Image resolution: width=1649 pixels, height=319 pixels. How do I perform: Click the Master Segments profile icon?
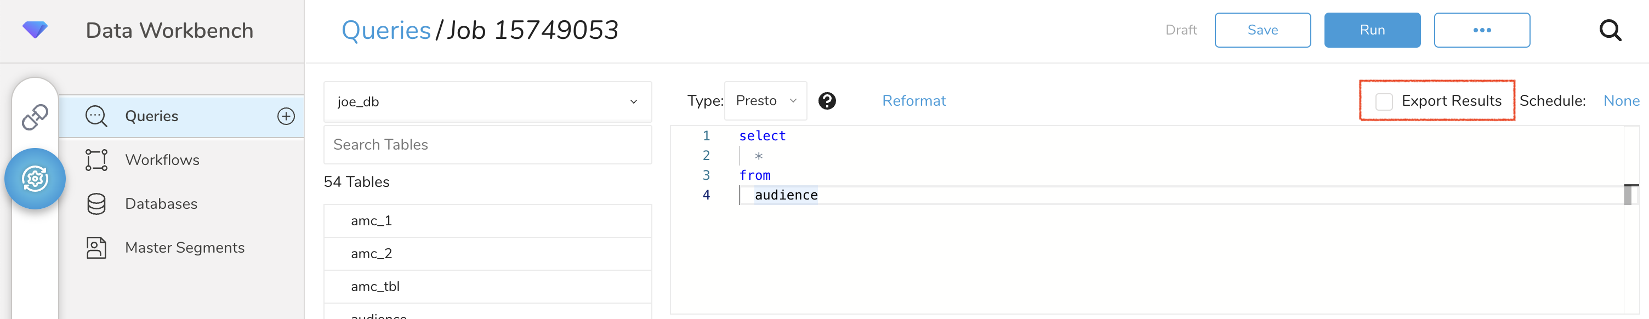point(96,248)
